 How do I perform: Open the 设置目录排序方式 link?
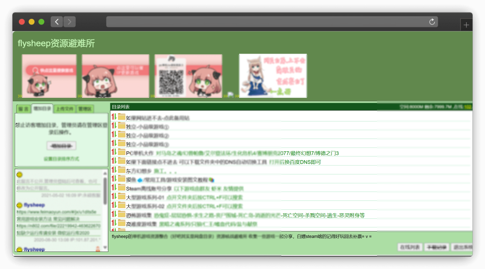click(61, 159)
